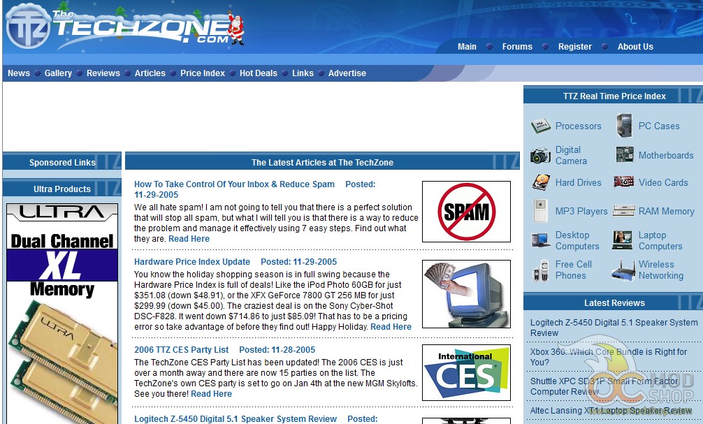Open the Register page

(575, 47)
